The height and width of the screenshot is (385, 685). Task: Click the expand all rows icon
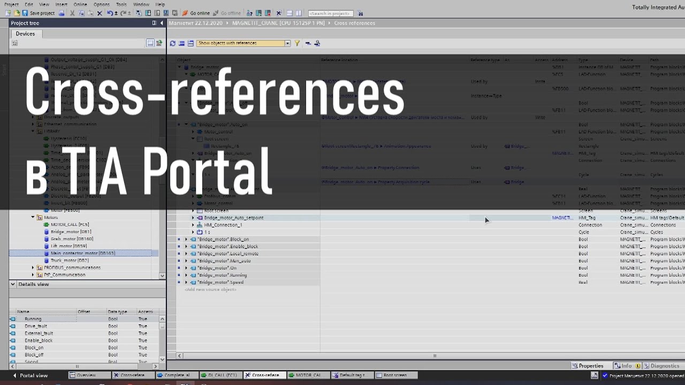click(190, 43)
